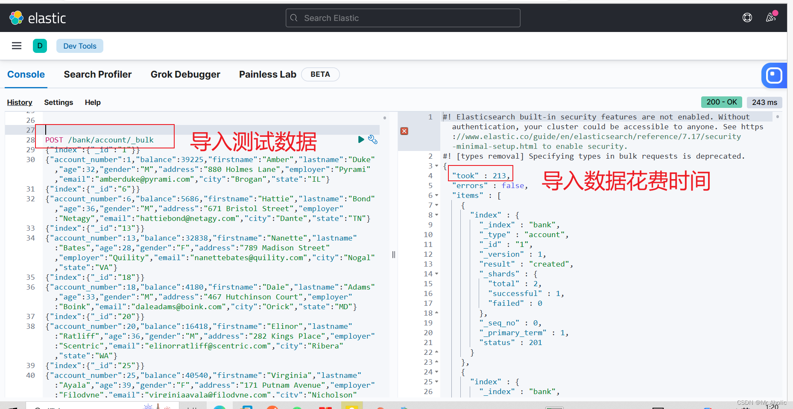Viewport: 793px width, 409px height.
Task: Open the wrench request options icon
Action: pos(373,139)
